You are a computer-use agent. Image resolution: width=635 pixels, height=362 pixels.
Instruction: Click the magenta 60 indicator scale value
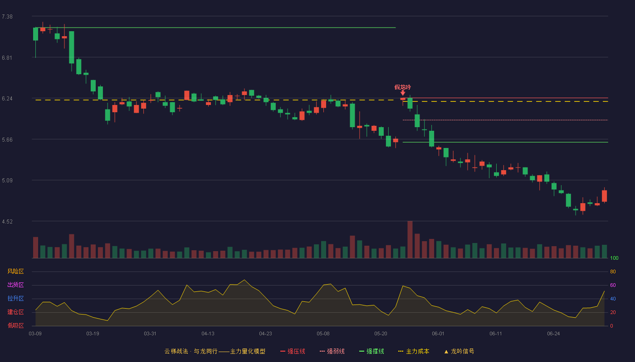pyautogui.click(x=613, y=285)
